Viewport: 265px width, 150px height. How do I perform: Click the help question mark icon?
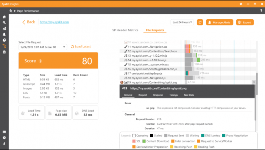point(261,11)
